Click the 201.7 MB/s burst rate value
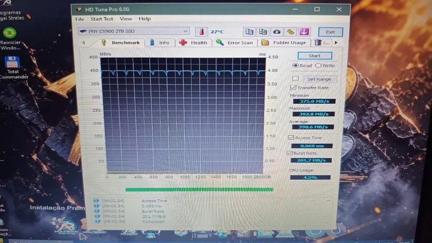 [x=311, y=160]
